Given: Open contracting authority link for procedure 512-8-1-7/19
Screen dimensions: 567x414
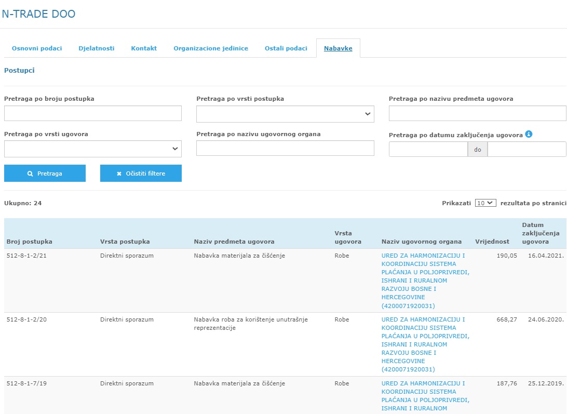Looking at the screenshot, I should coord(425,396).
